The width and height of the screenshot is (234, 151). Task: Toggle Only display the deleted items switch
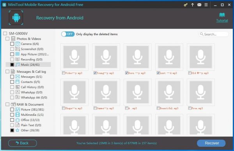pyautogui.click(x=68, y=34)
